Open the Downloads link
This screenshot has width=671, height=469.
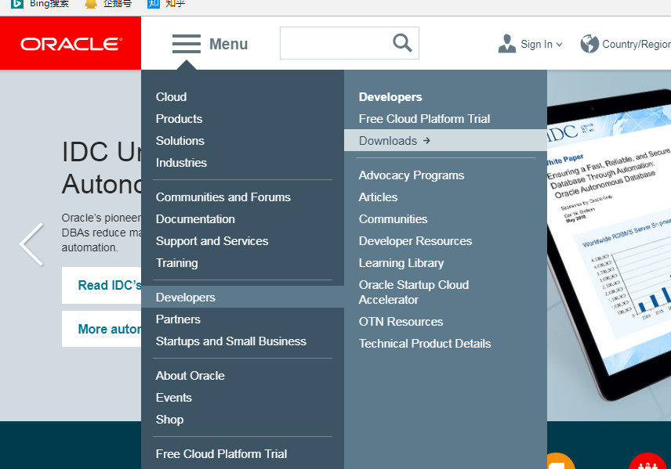click(445, 140)
